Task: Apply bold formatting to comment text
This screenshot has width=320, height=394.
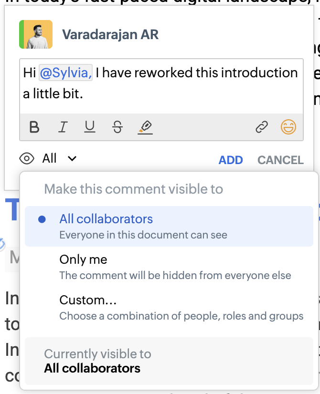Action: 34,127
